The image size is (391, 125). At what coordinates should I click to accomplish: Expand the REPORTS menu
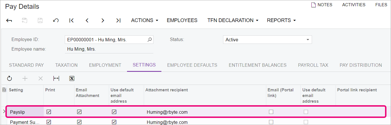point(281,20)
